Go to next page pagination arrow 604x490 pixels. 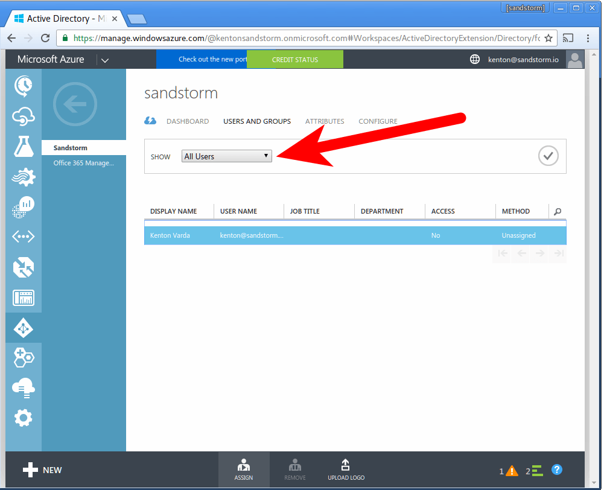tap(539, 253)
